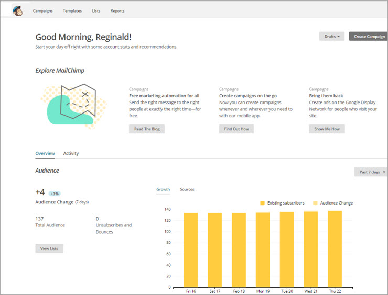Open the Campaigns menu
Screen dimensions: 388x295
click(42, 10)
